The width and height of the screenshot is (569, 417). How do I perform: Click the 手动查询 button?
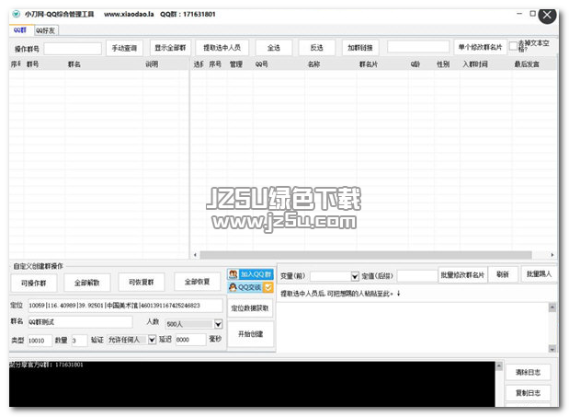click(x=124, y=48)
